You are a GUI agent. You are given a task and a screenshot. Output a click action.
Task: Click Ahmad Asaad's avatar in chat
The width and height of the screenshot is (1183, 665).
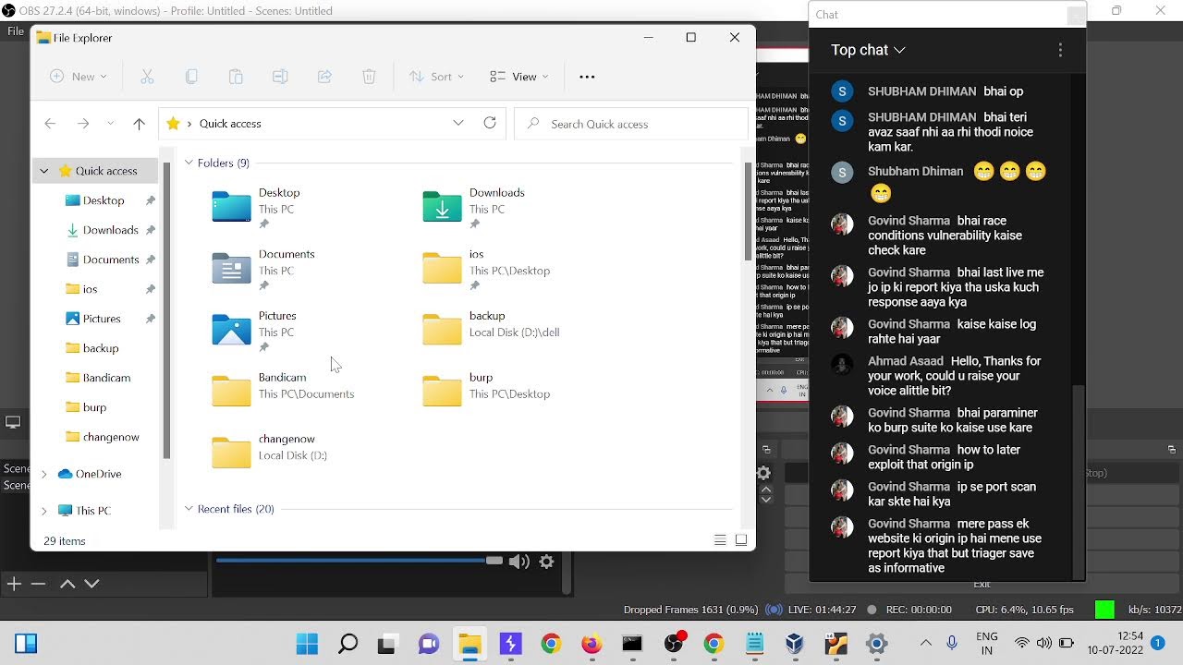842,364
